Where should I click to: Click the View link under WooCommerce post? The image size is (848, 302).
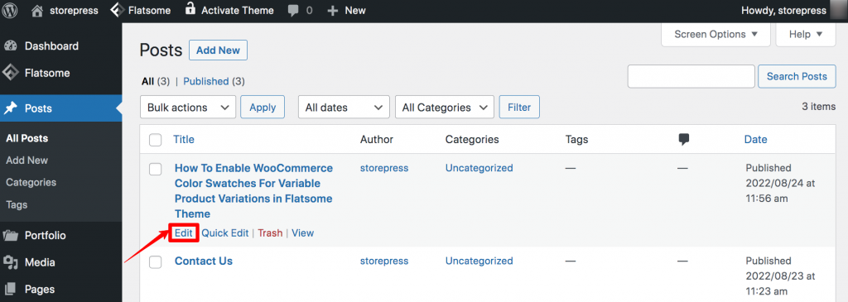click(303, 232)
